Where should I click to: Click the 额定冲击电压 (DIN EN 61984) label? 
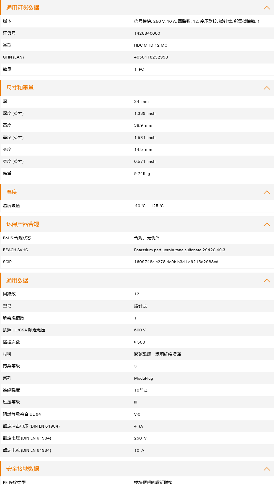31,426
